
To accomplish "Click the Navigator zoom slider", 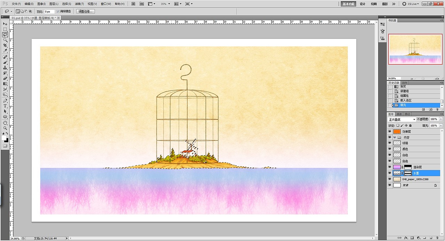I will pyautogui.click(x=422, y=78).
